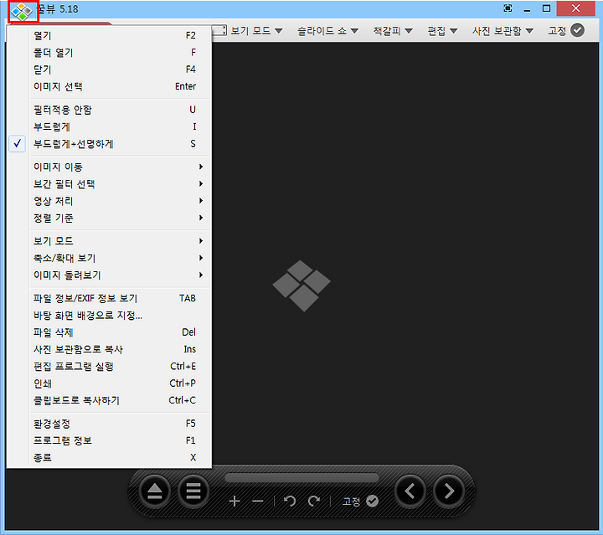This screenshot has width=603, height=535.
Task: Open 보기 모드 toolbar dropdown
Action: (256, 30)
